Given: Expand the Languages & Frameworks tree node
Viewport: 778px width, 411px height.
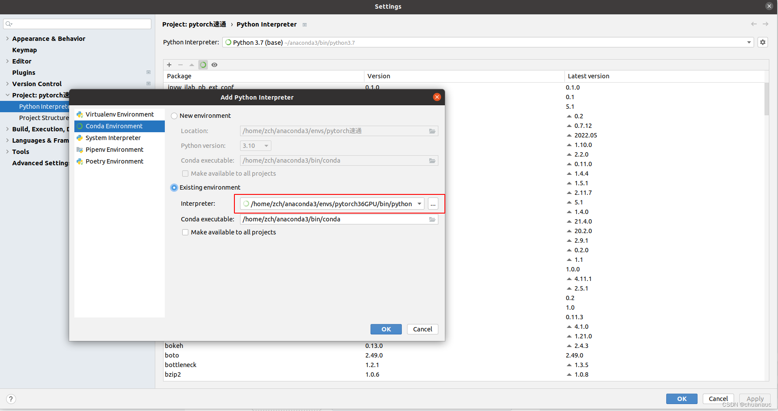Looking at the screenshot, I should [7, 140].
